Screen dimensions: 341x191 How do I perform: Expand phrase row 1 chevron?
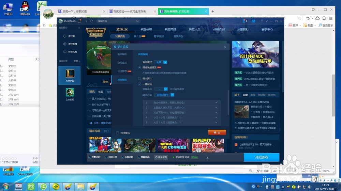coord(216,102)
